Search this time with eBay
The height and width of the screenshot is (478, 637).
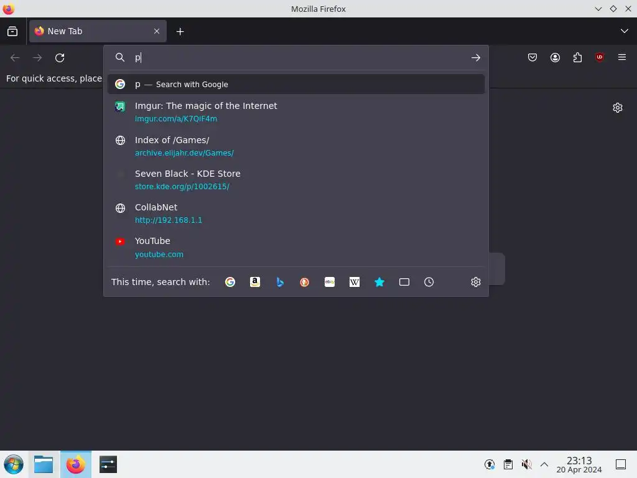click(330, 282)
